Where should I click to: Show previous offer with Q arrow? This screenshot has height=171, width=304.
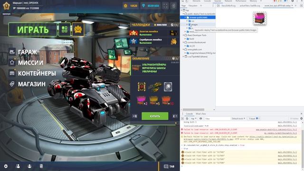click(x=135, y=116)
